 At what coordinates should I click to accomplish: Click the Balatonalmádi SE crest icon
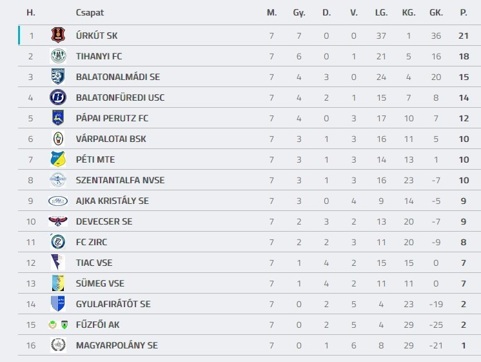click(x=58, y=77)
